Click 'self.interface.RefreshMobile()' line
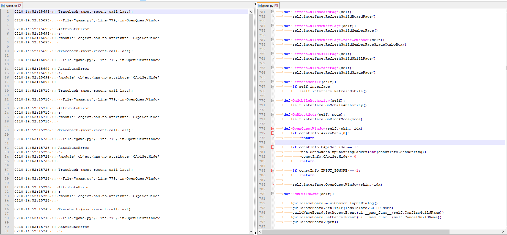The image size is (507, 235). [x=334, y=91]
